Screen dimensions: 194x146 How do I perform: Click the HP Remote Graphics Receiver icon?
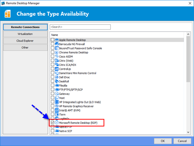coord(57,106)
